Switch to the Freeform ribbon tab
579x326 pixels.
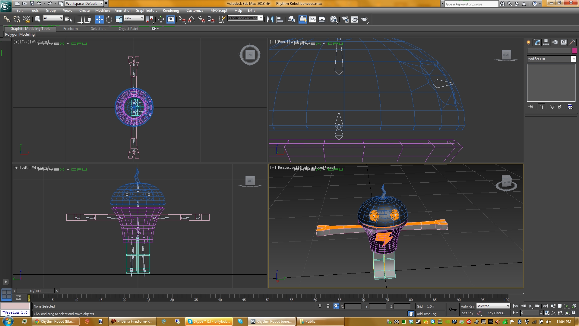[70, 29]
